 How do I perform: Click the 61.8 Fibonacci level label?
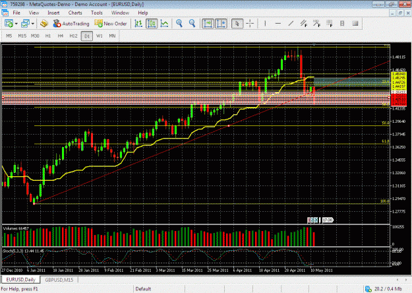pyautogui.click(x=386, y=141)
